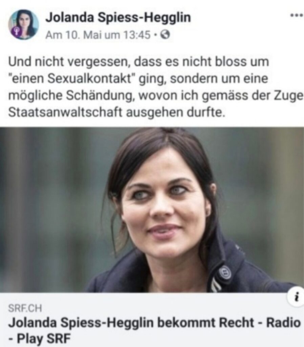
Task: Click the post text Und nicht vergessen
Action: [x=69, y=62]
